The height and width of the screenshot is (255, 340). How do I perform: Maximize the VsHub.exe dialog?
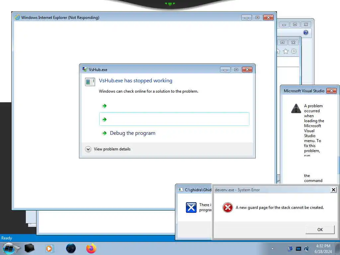tap(236, 69)
